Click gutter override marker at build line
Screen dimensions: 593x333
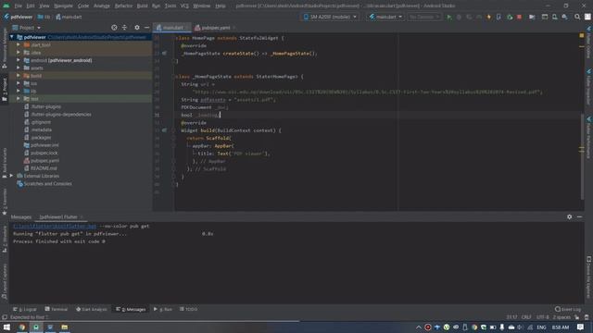tap(165, 130)
